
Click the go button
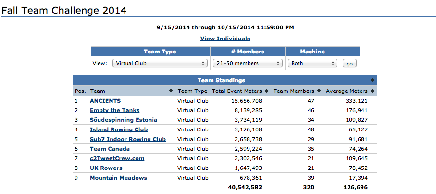(x=349, y=64)
